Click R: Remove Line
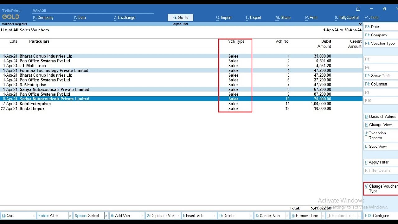398x224 pixels. tap(306, 216)
